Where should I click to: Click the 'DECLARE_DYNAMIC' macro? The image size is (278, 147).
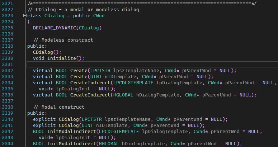tap(55, 28)
